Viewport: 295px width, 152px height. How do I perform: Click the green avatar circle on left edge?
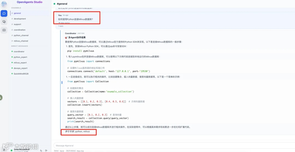1,98
